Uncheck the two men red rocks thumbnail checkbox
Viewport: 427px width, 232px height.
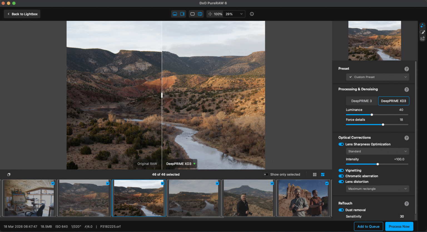pos(327,183)
